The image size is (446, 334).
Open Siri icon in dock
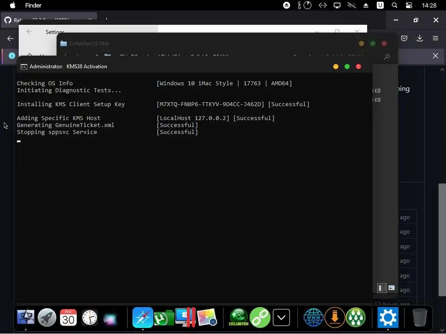point(111,318)
